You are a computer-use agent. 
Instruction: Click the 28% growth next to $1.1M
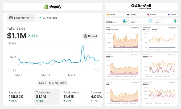click(x=35, y=36)
